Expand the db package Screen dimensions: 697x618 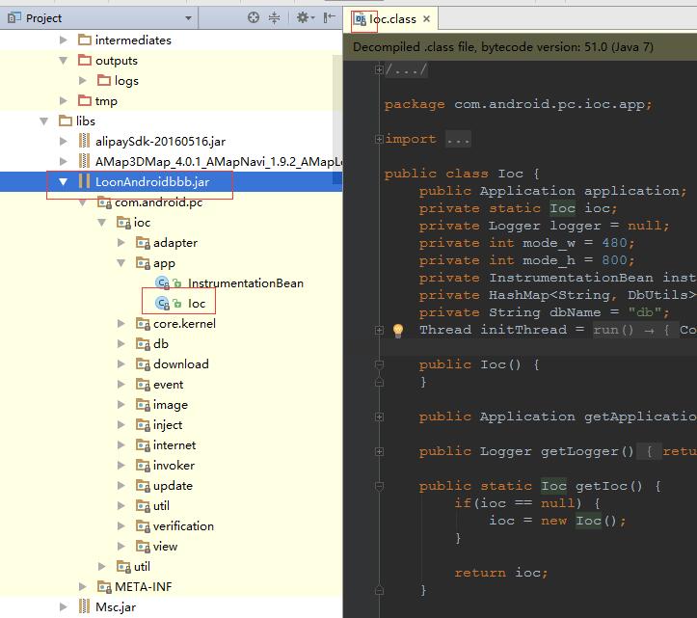point(121,343)
